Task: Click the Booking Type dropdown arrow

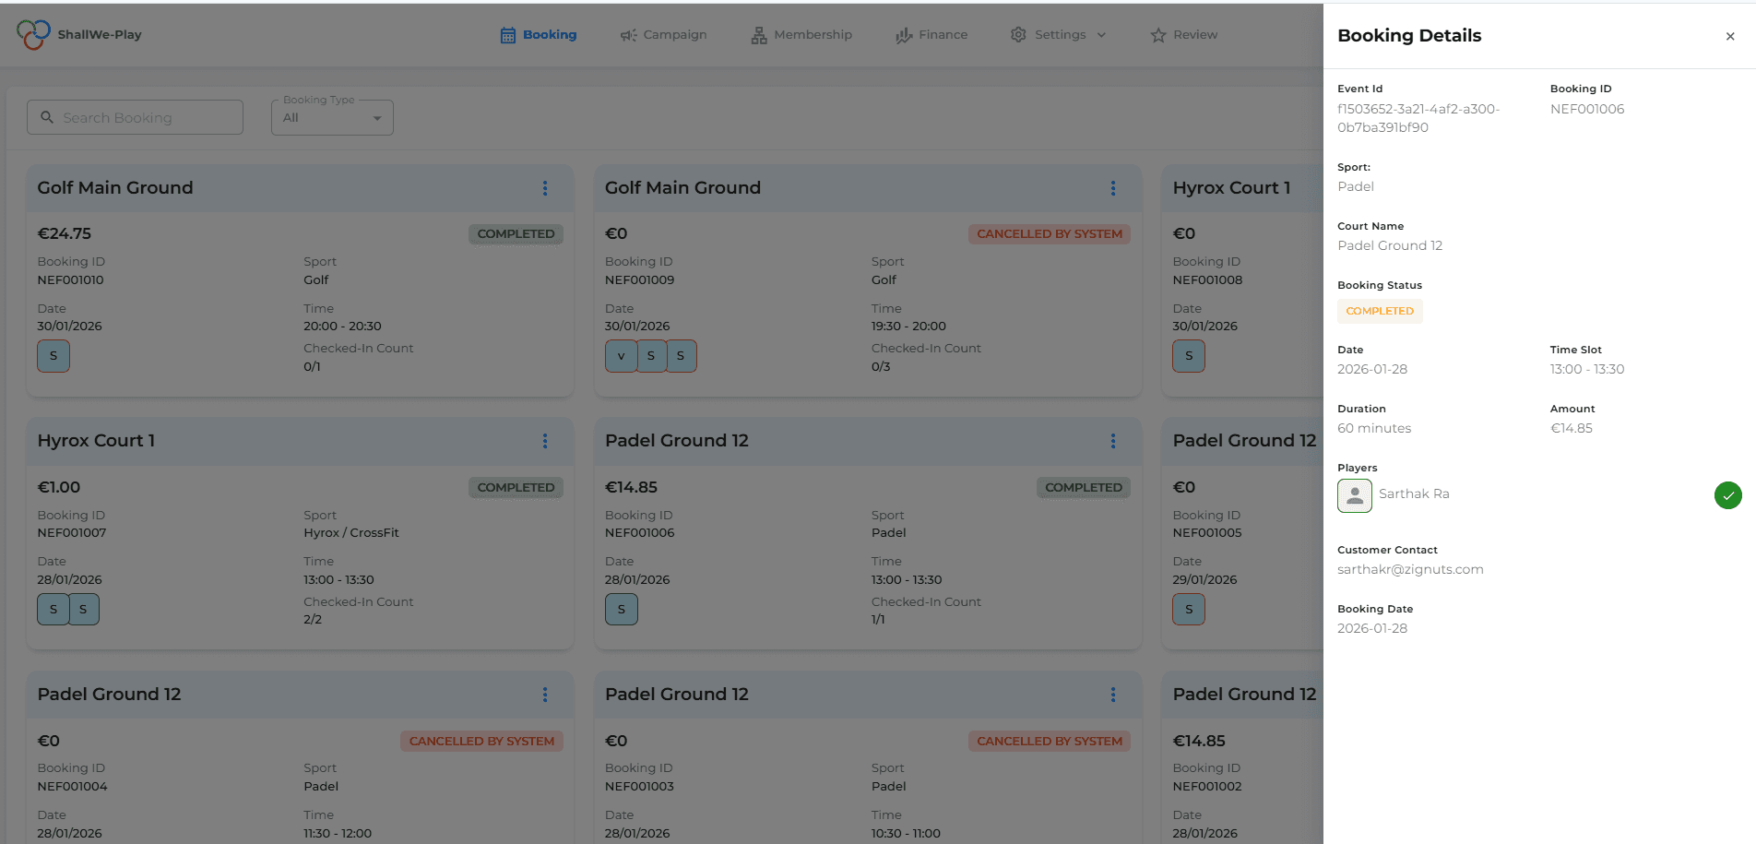Action: click(x=376, y=118)
